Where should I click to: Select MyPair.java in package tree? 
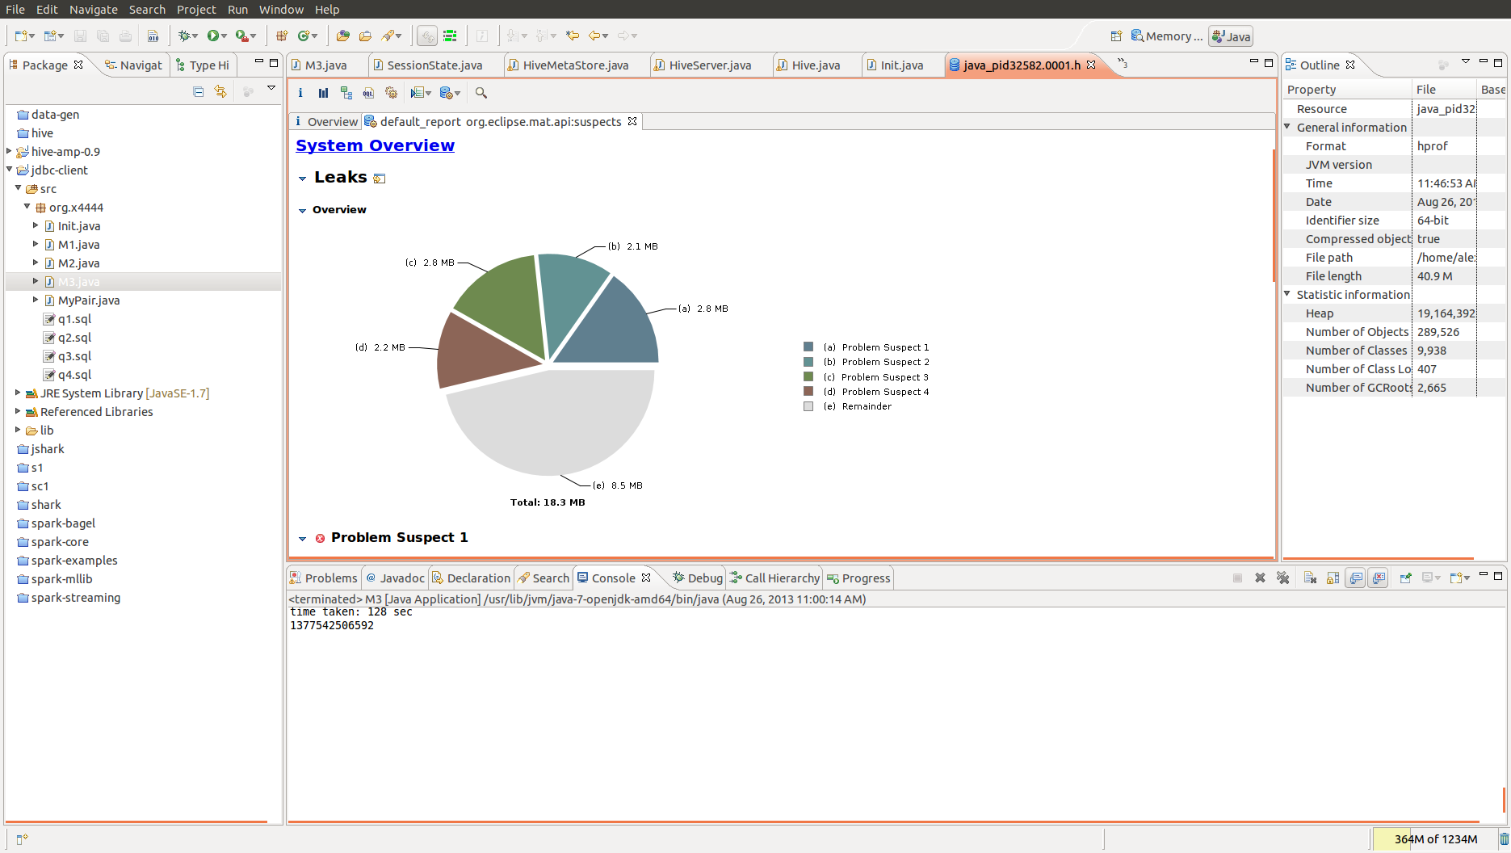(89, 300)
